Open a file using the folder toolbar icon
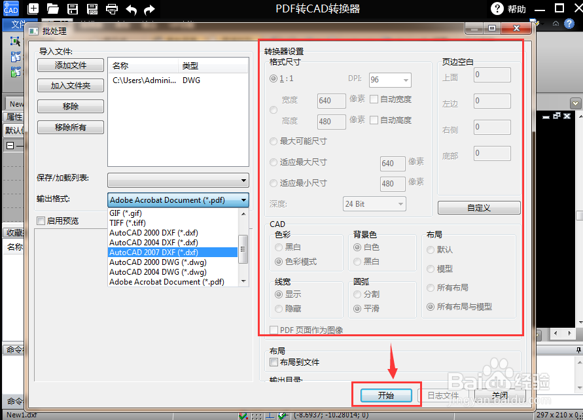 tap(53, 9)
